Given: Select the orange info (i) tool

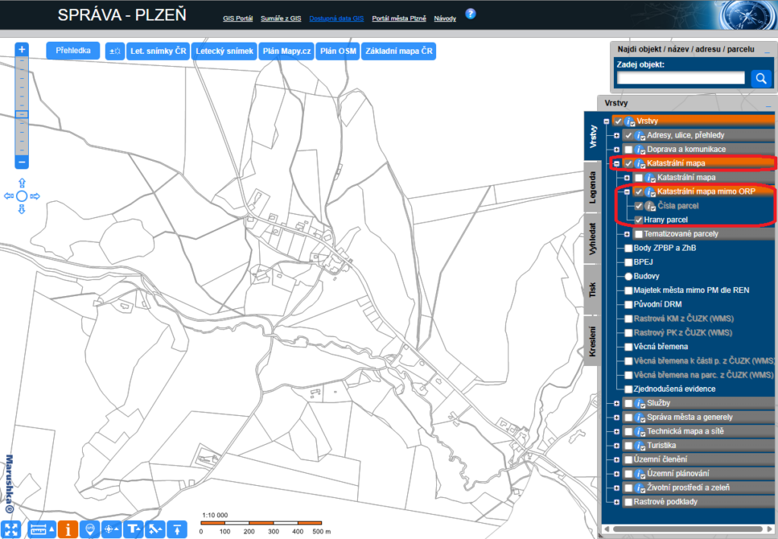Looking at the screenshot, I should pyautogui.click(x=67, y=529).
